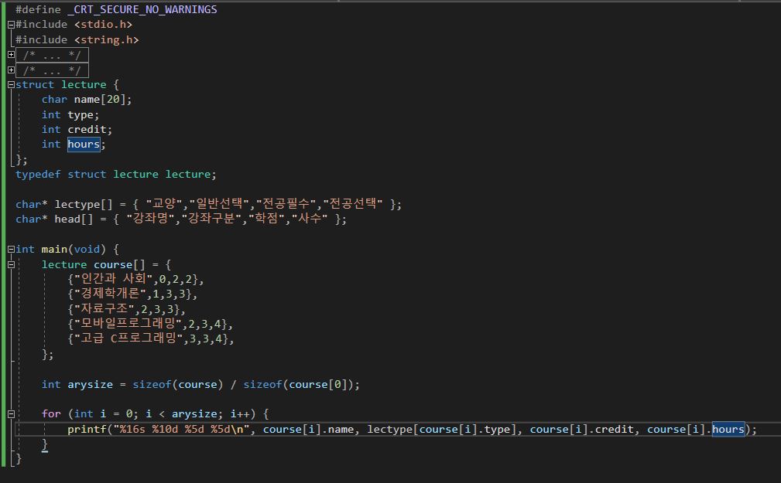
Task: Click course[i].credit in the printf arguments
Action: (581, 429)
